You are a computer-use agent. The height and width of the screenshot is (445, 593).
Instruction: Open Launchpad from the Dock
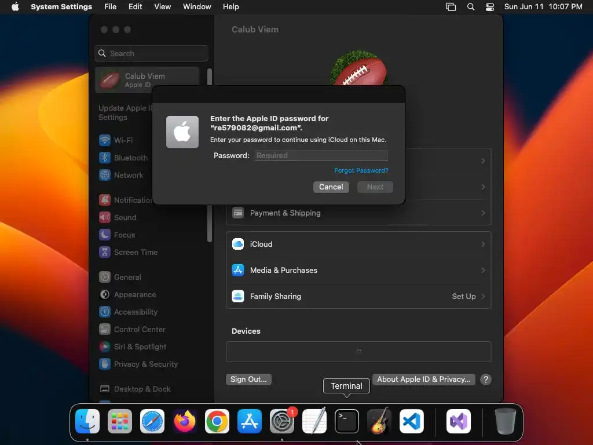coord(120,421)
